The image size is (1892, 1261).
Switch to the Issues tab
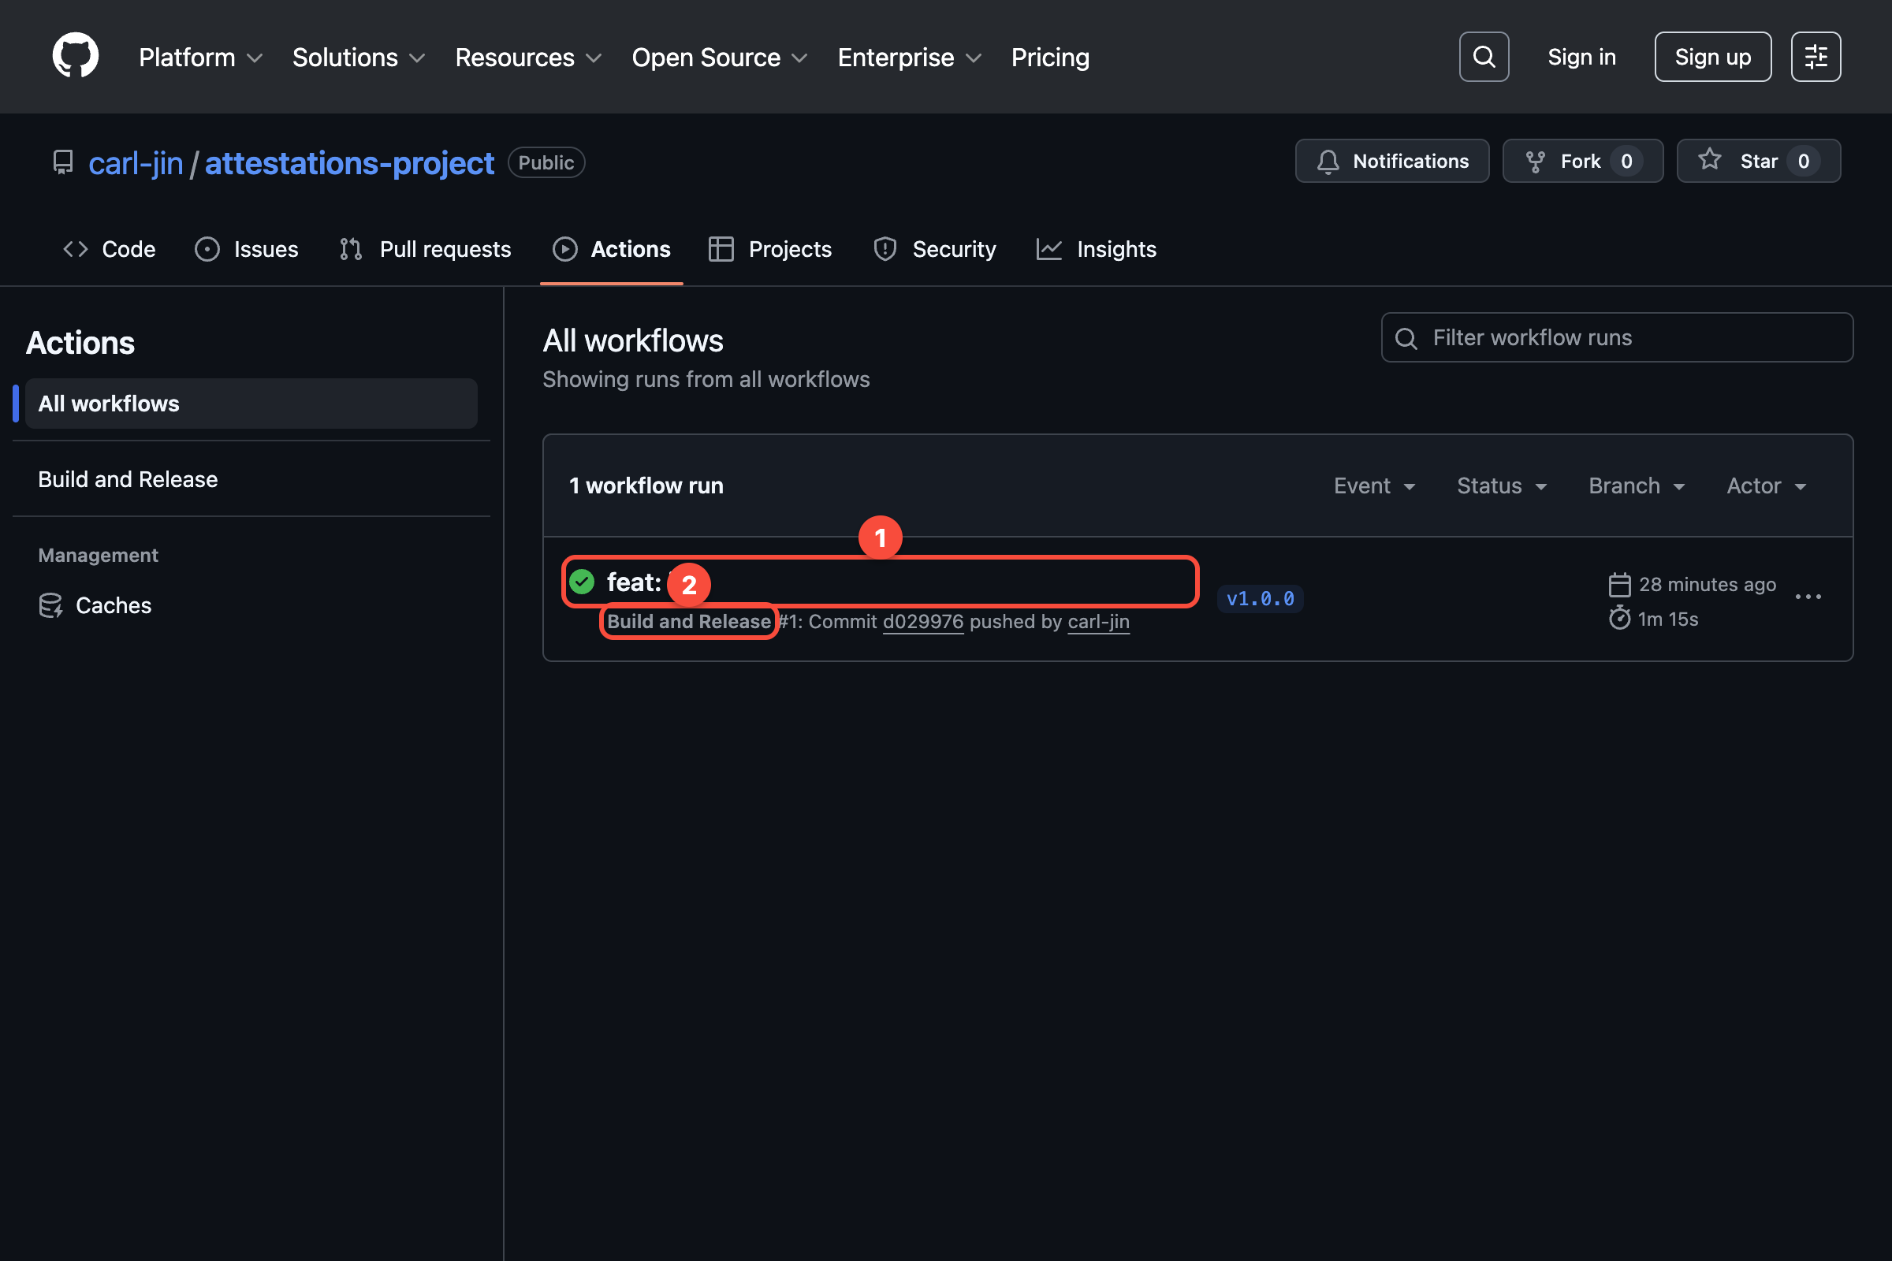point(247,249)
